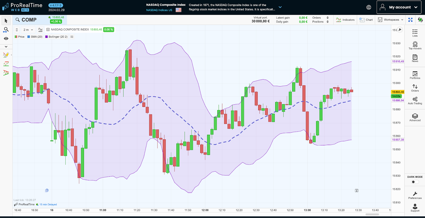
Task: Click the United States flag icon
Action: point(178,10)
